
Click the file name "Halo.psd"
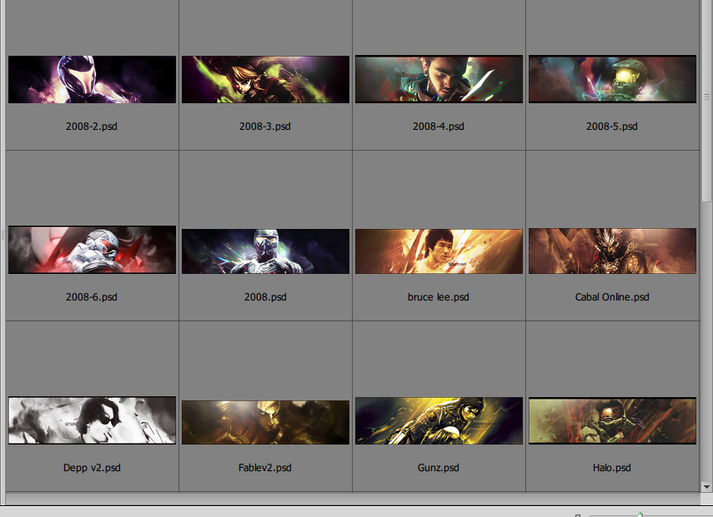[x=612, y=468]
